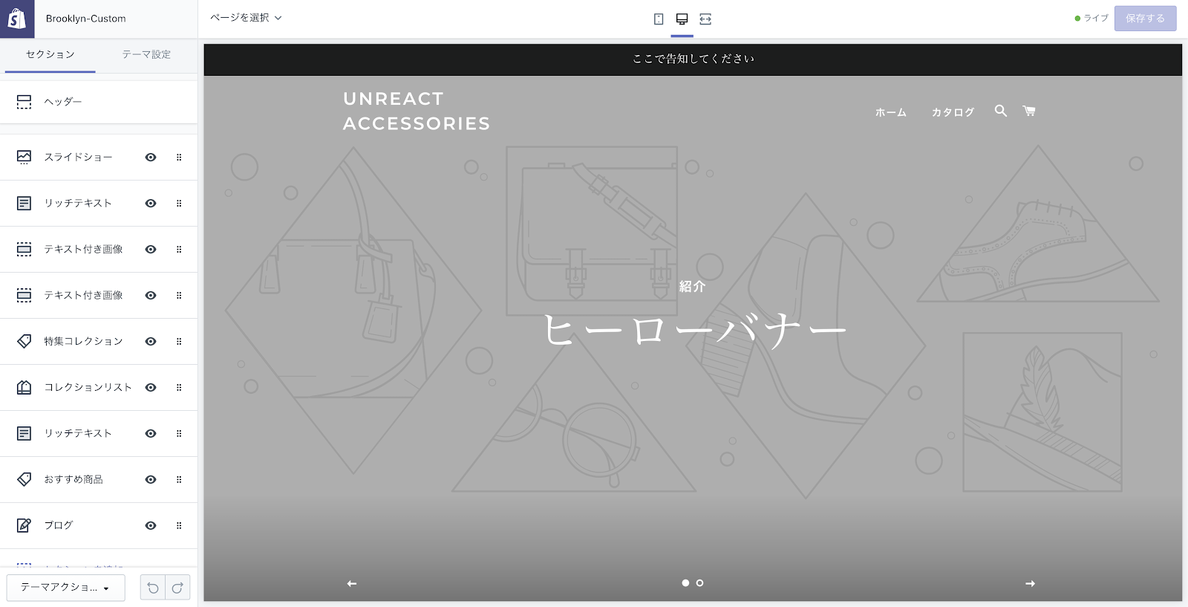Open the shopping cart icon
The image size is (1188, 607).
1029,111
